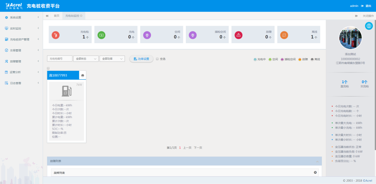
Task: Expand the 日志查看 menu chevron
Action: 38,83
